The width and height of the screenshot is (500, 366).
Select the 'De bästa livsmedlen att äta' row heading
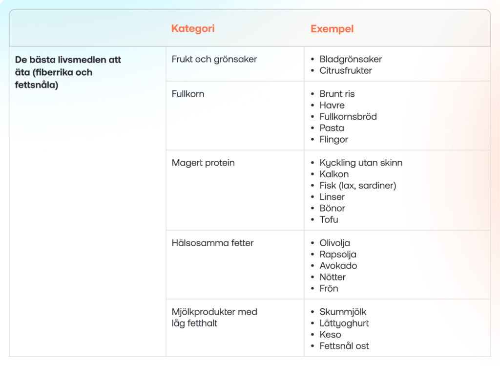tap(68, 72)
